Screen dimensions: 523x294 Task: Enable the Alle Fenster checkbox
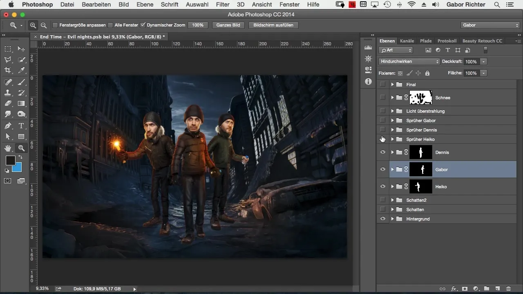(110, 25)
